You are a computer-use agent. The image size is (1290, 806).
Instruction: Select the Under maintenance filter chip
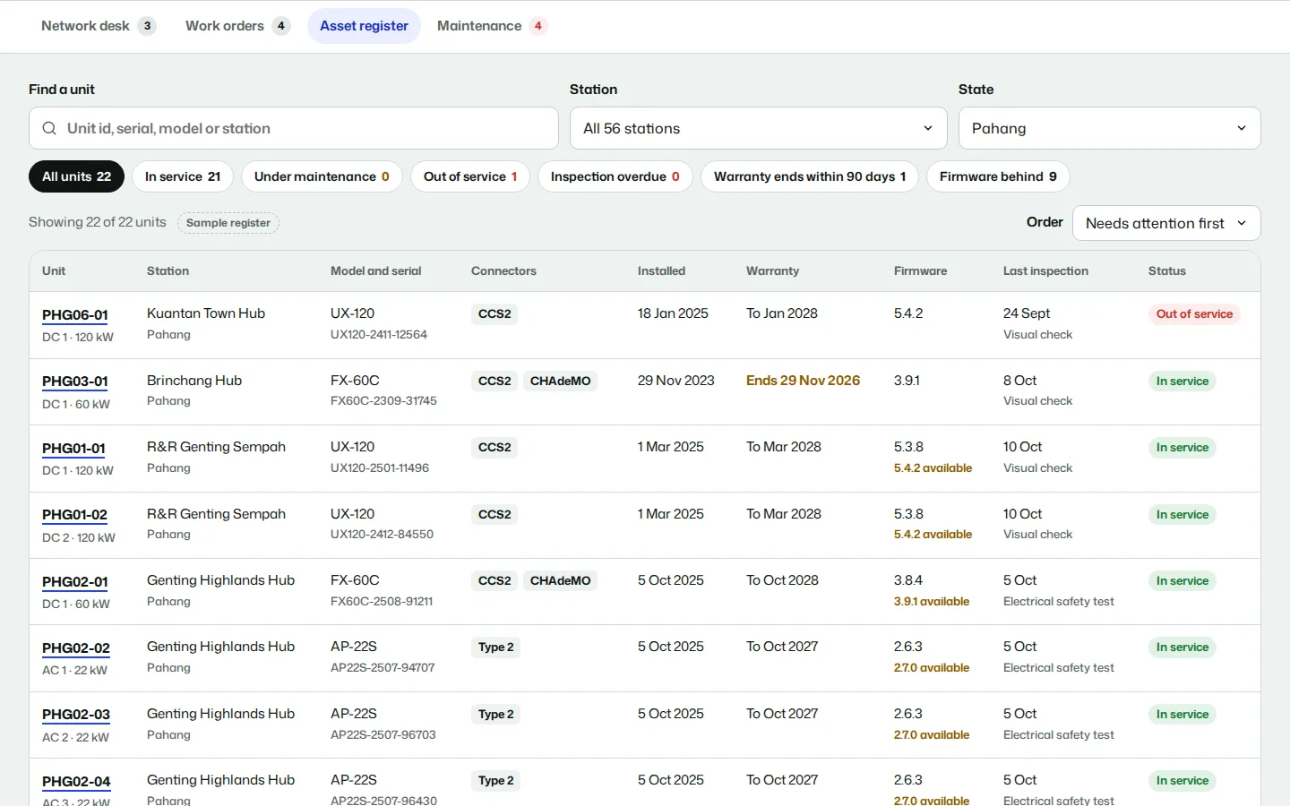(x=322, y=176)
